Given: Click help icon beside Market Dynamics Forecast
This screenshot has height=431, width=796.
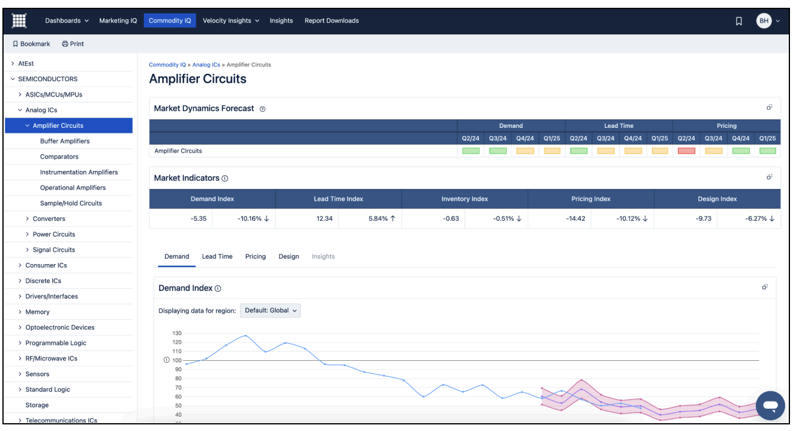Looking at the screenshot, I should click(262, 109).
